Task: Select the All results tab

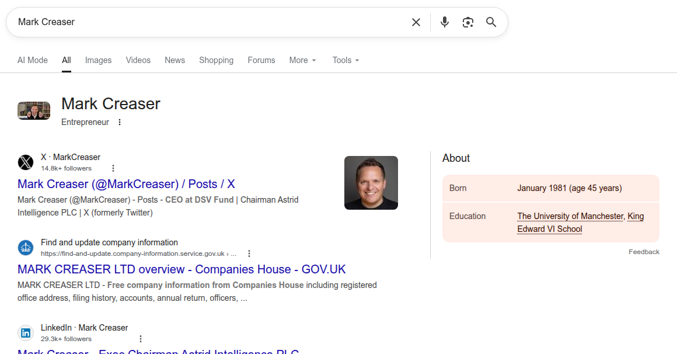Action: tap(66, 60)
